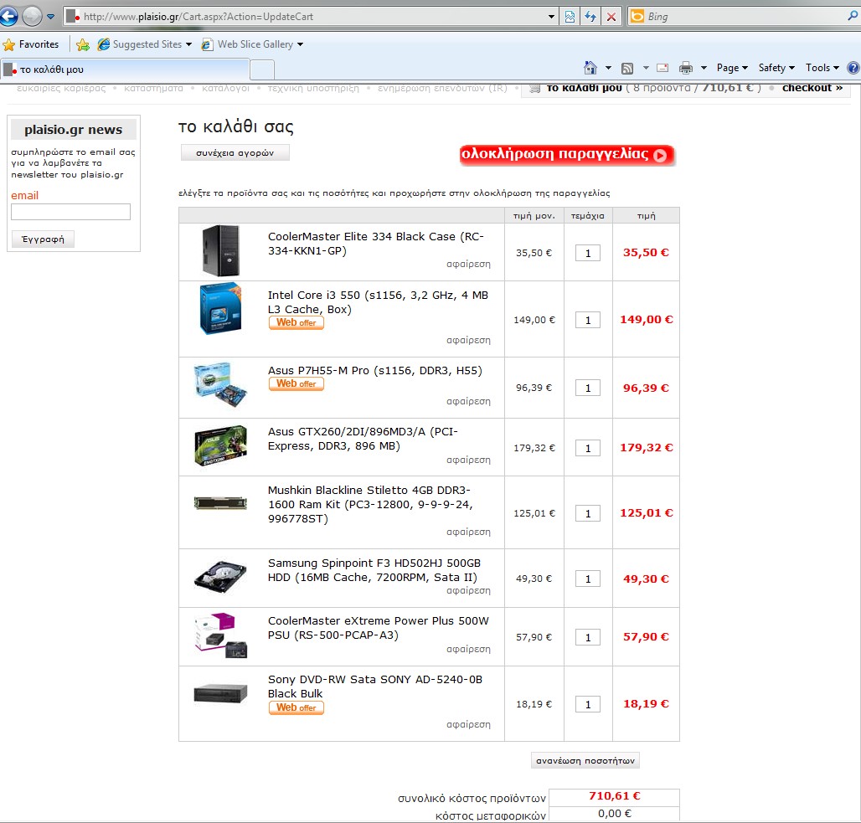Screen dimensions: 861x823
Task: Click Web offer badge under Sony DVD-RW
Action: pyautogui.click(x=296, y=707)
